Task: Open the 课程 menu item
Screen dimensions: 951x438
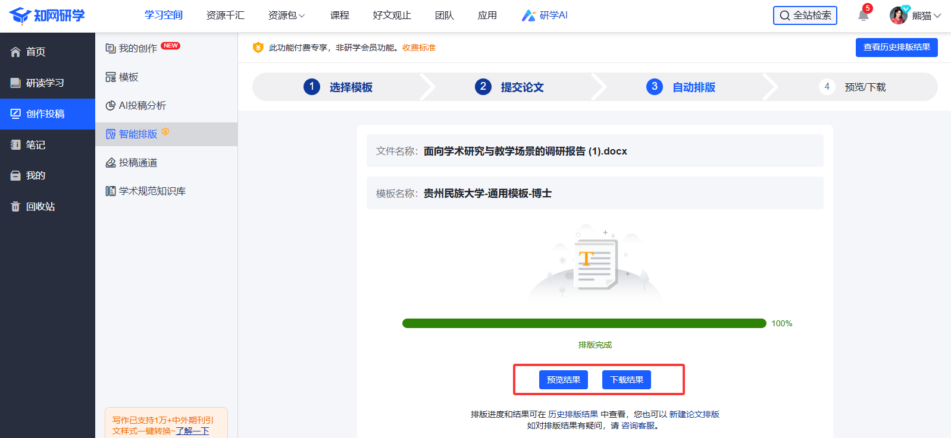Action: pyautogui.click(x=340, y=15)
